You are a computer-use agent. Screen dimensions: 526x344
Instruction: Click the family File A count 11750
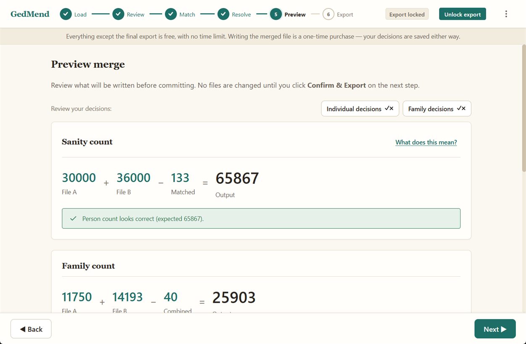77,297
